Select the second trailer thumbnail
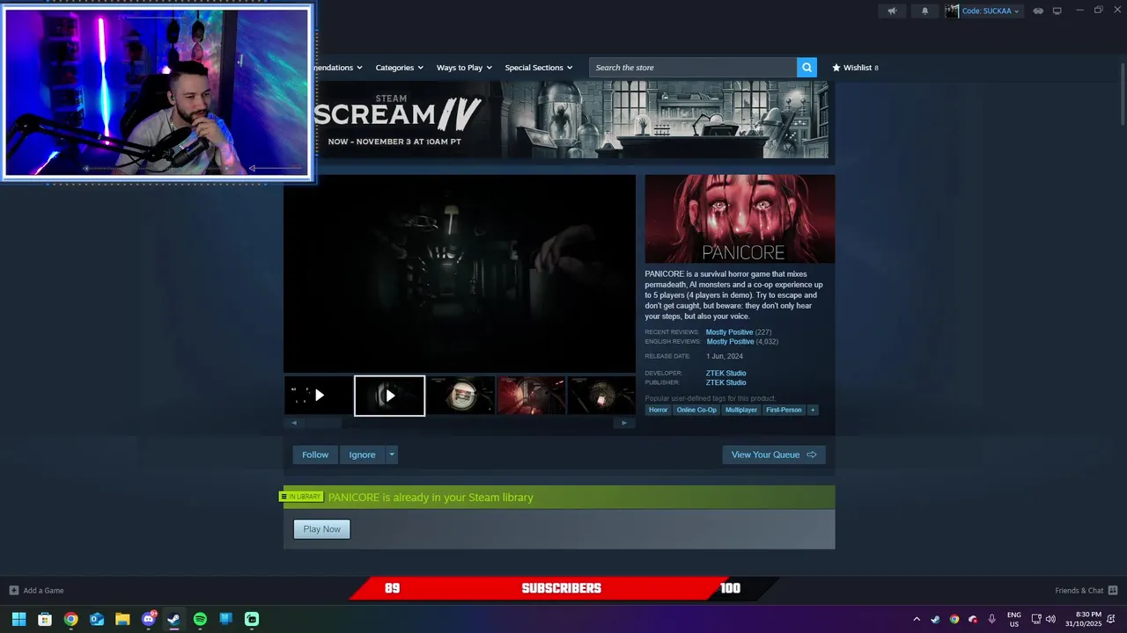Viewport: 1127px width, 633px height. pyautogui.click(x=389, y=396)
